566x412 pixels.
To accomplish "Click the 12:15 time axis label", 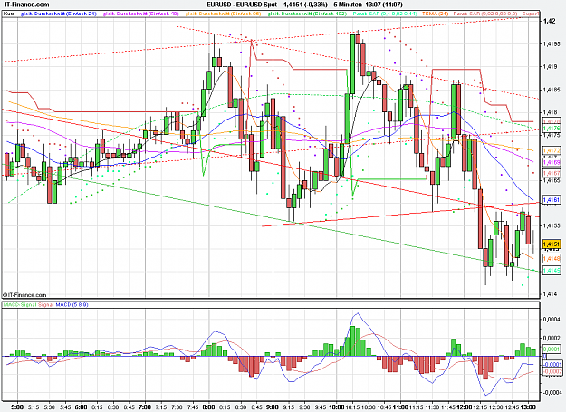I will pos(480,407).
